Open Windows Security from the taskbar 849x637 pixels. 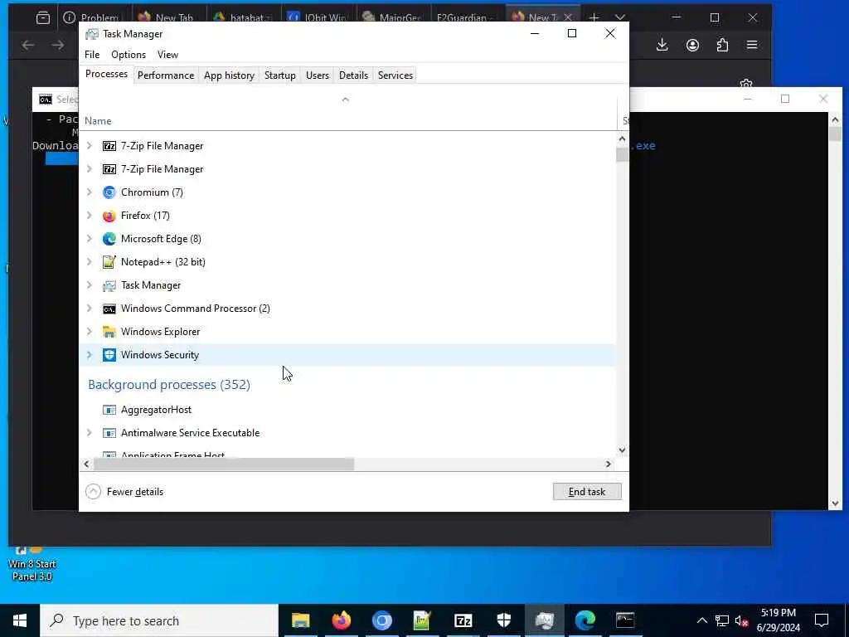point(503,620)
